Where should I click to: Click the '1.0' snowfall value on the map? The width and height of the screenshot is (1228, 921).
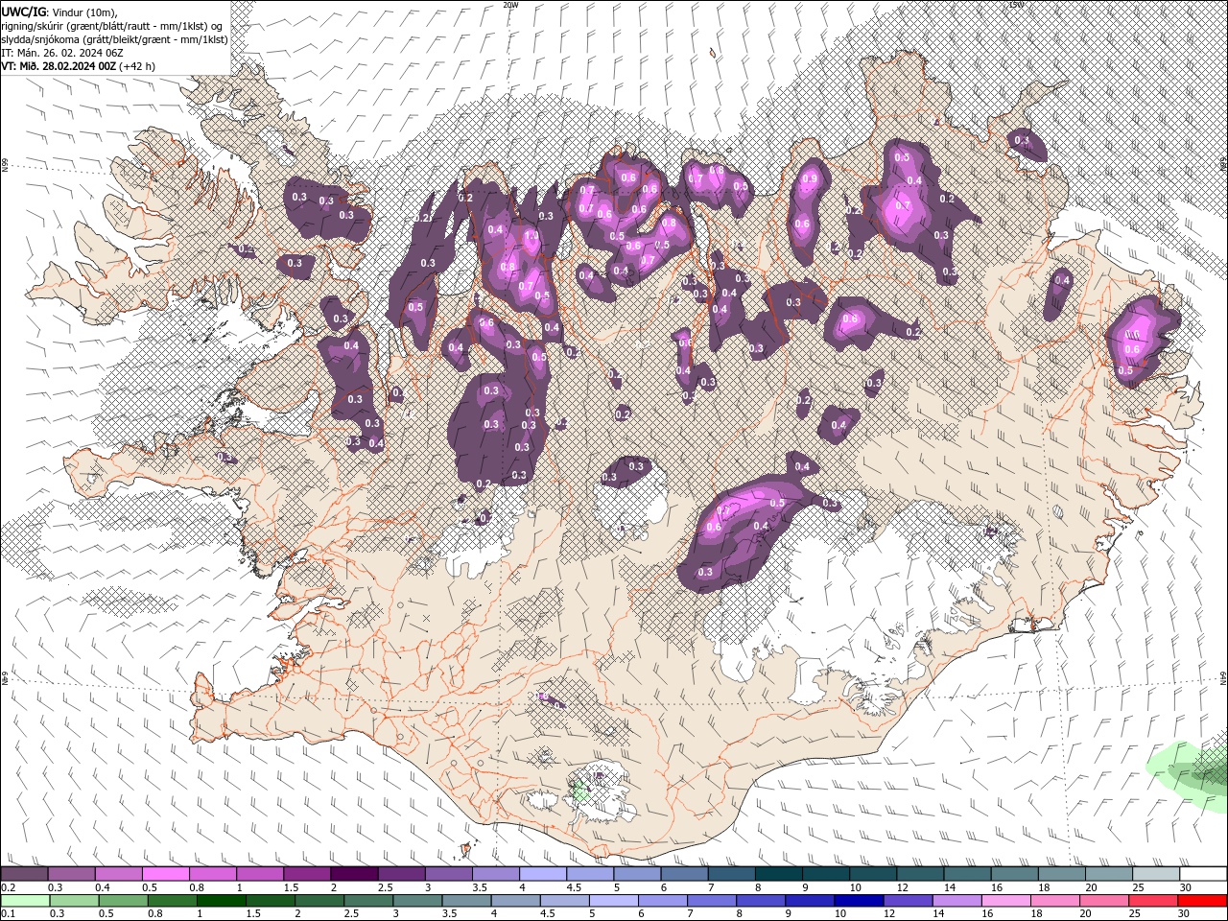[531, 235]
